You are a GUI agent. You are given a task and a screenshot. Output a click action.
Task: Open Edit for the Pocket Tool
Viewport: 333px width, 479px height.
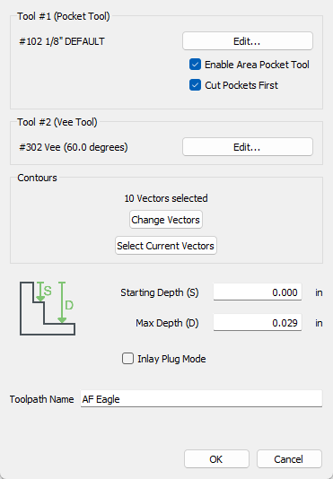click(x=248, y=41)
